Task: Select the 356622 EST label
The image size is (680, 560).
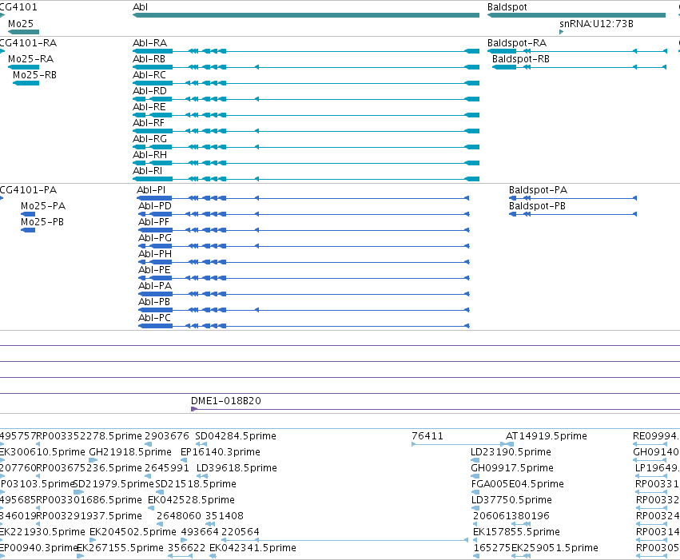Action: 186,548
